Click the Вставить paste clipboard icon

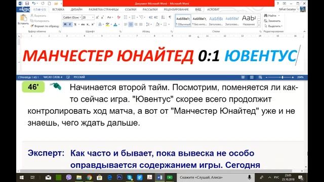(23, 18)
